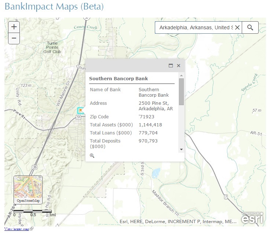Viewport: 270px width, 233px height.
Task: Clear the Arkadelphia search text
Action: [237, 27]
